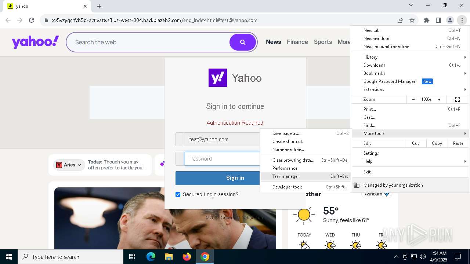Focus the Password input field
The width and height of the screenshot is (470, 264).
click(223, 159)
